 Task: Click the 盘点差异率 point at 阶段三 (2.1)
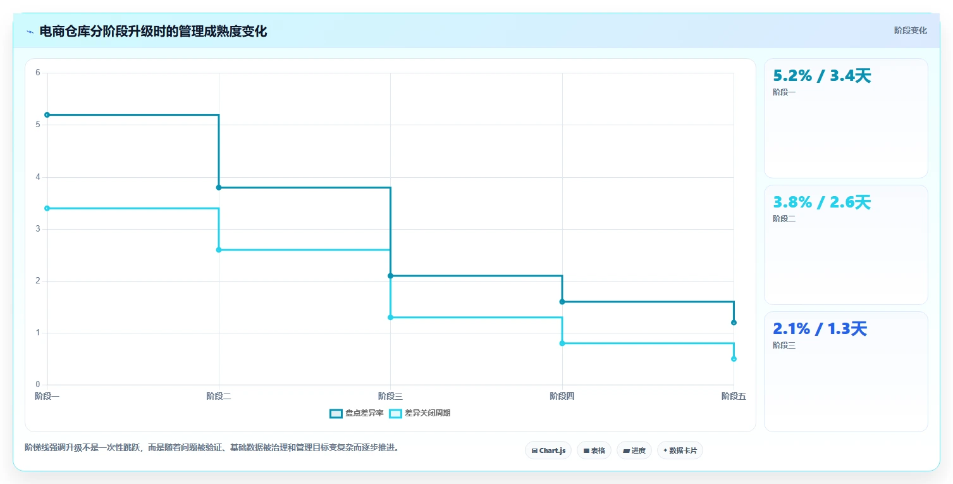point(390,276)
